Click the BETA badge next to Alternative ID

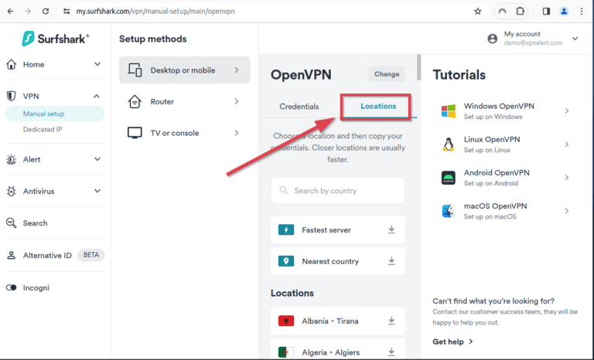click(x=91, y=255)
